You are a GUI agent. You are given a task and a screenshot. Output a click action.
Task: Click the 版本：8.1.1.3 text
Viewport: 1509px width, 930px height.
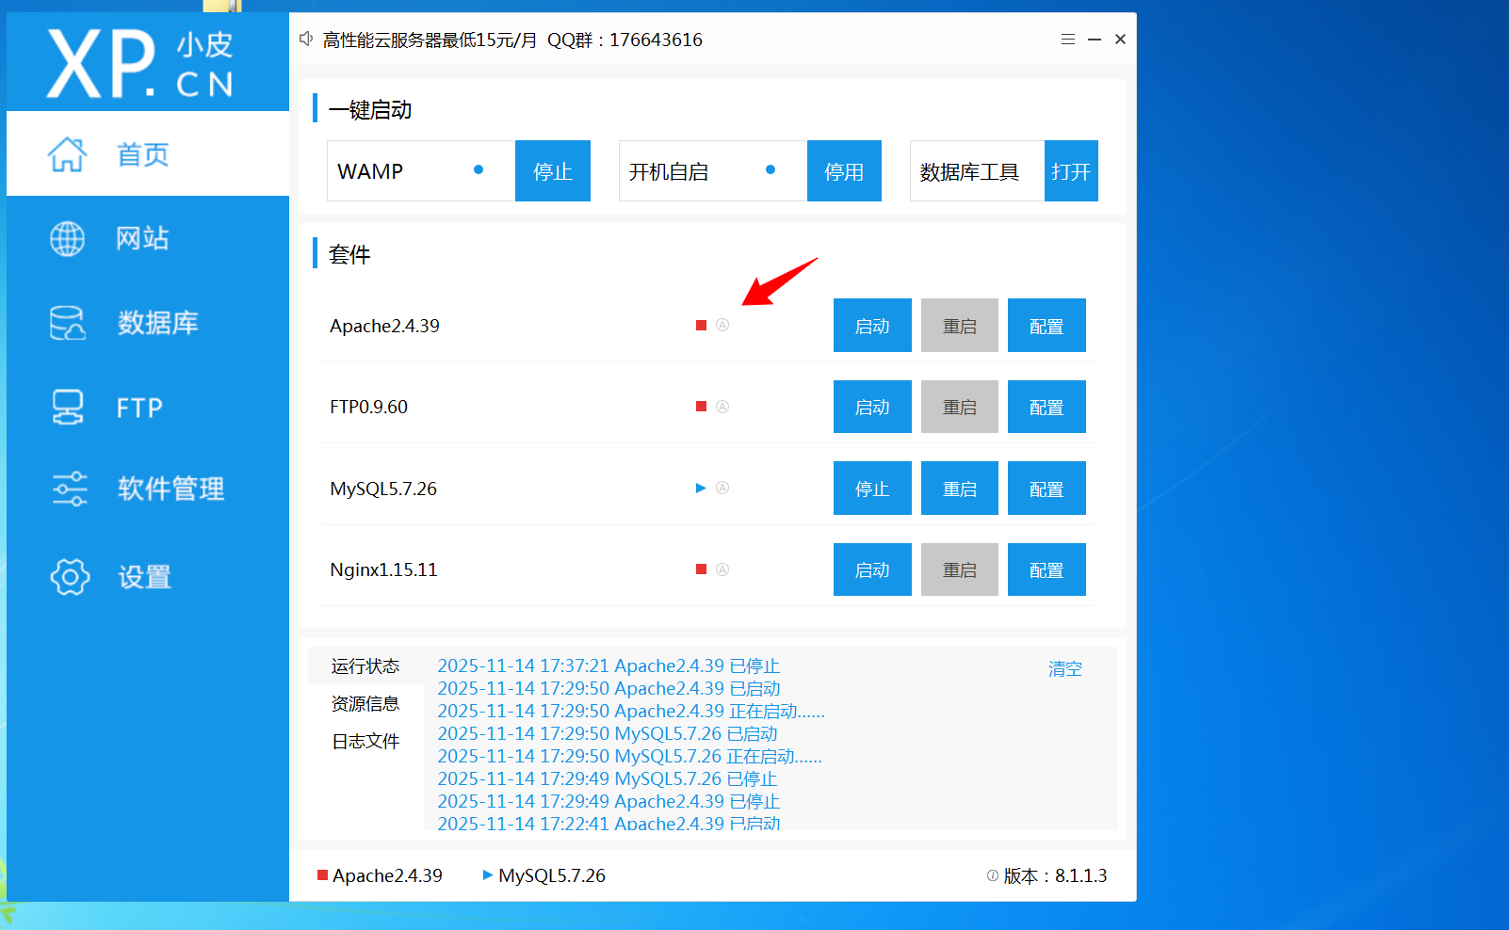click(1055, 875)
